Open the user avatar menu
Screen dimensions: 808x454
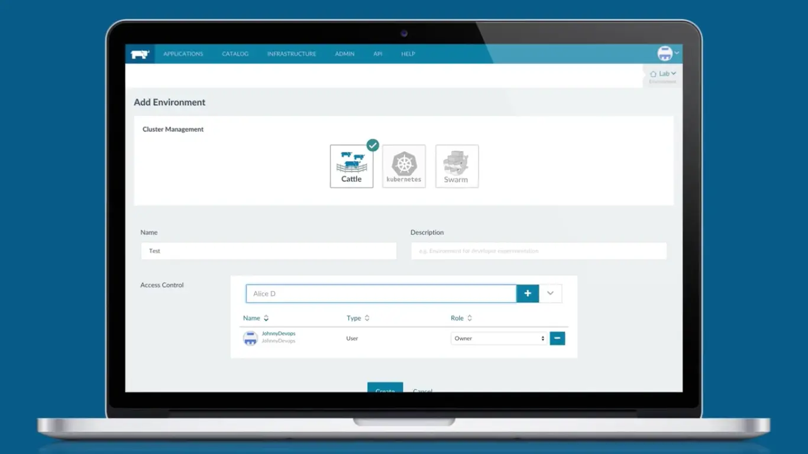[x=668, y=53]
